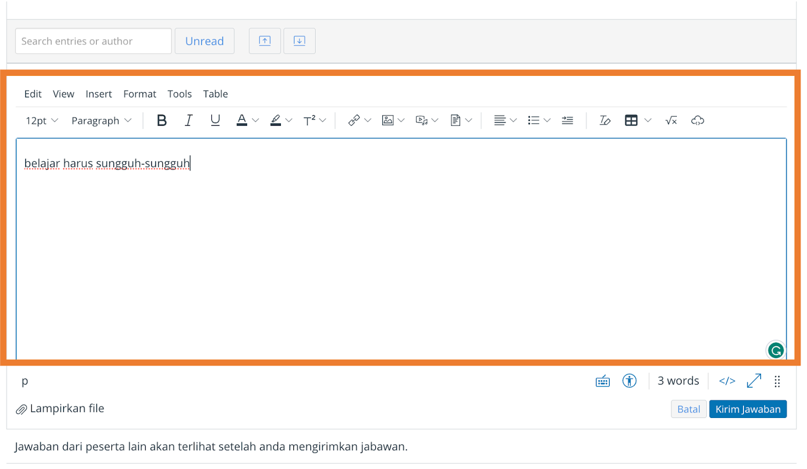Click the Kirim Jawaban button

click(x=747, y=409)
